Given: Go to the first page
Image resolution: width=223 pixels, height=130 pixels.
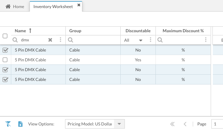Looking at the screenshot, I should click(x=172, y=124).
